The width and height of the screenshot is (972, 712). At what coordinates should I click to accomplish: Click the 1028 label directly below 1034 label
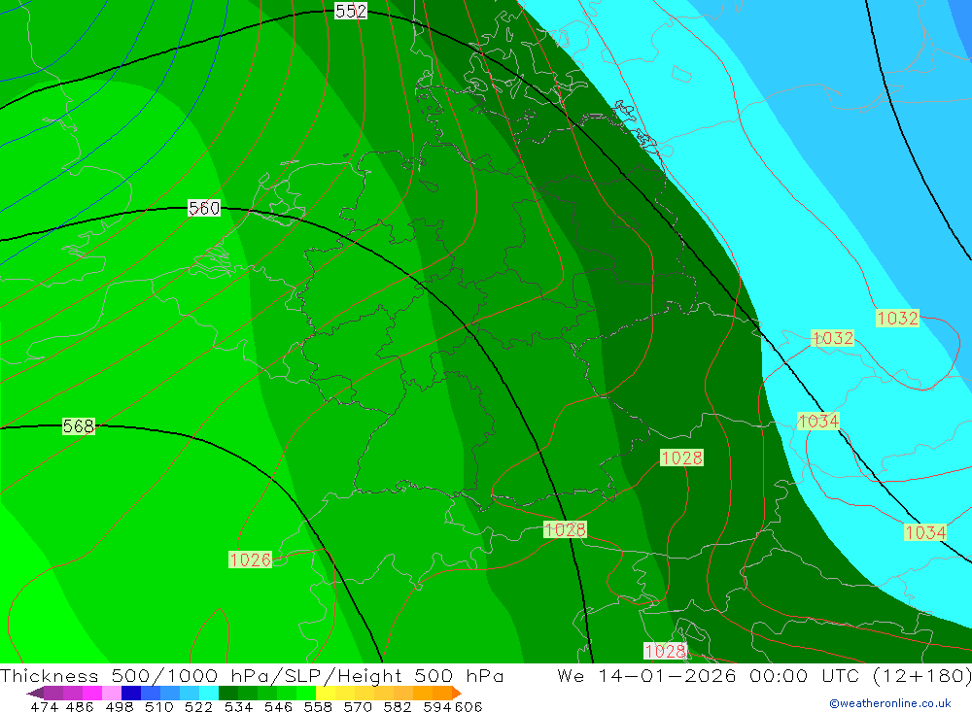click(x=682, y=458)
